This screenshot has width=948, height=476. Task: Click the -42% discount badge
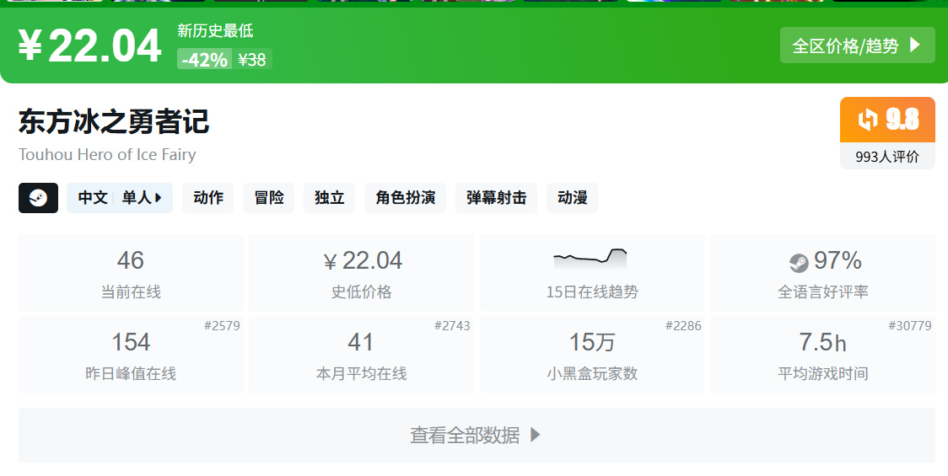coord(204,59)
